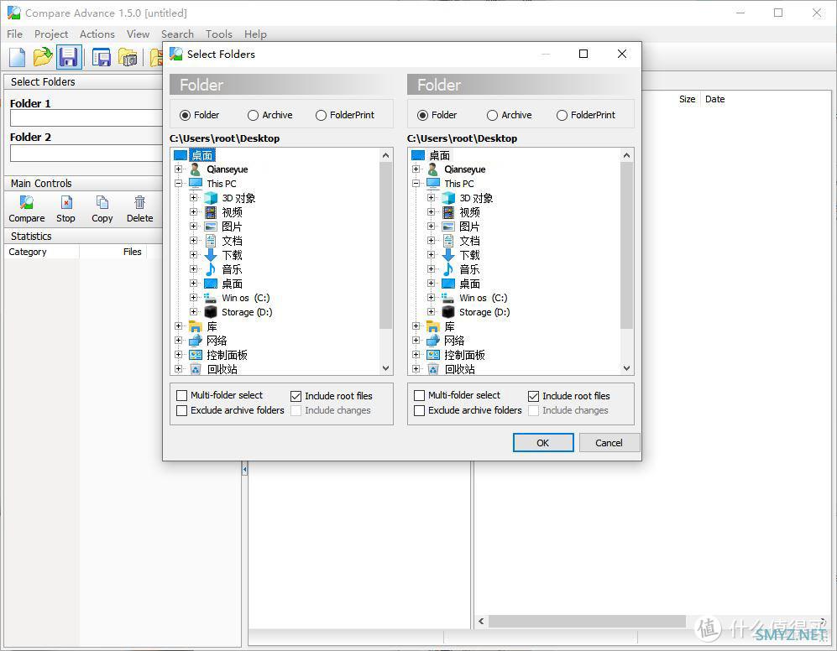This screenshot has height=651, width=837.
Task: Select 回收站 recycle bin in left tree
Action: pyautogui.click(x=222, y=369)
